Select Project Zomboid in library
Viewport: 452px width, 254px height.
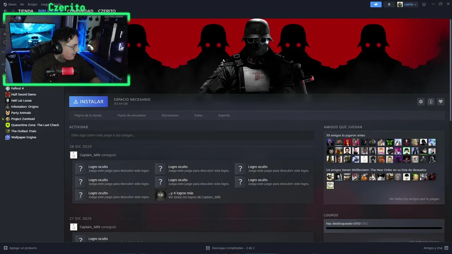tap(23, 119)
